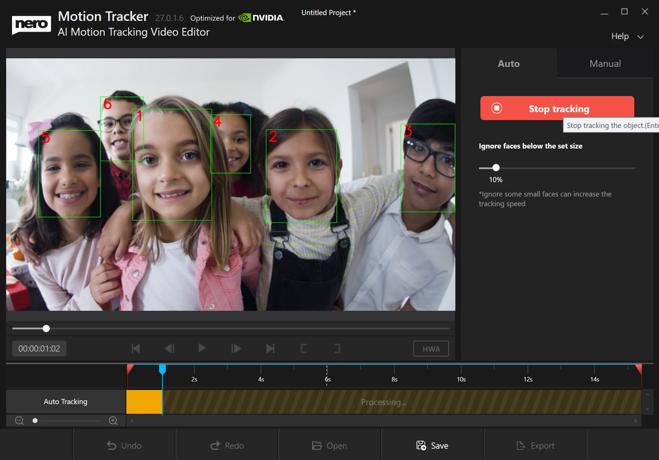
Task: Save the current project
Action: click(432, 445)
